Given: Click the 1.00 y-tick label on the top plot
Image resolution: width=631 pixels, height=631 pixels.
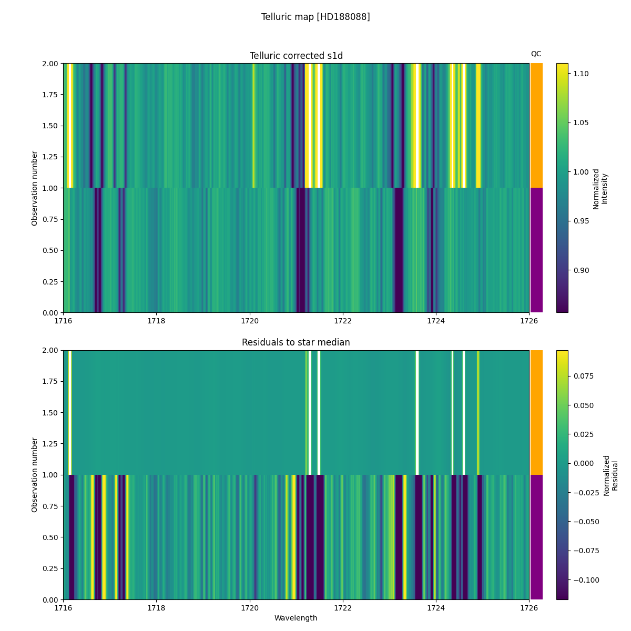Looking at the screenshot, I should [51, 188].
